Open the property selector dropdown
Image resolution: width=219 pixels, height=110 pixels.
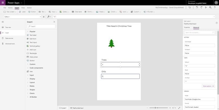(23, 17)
